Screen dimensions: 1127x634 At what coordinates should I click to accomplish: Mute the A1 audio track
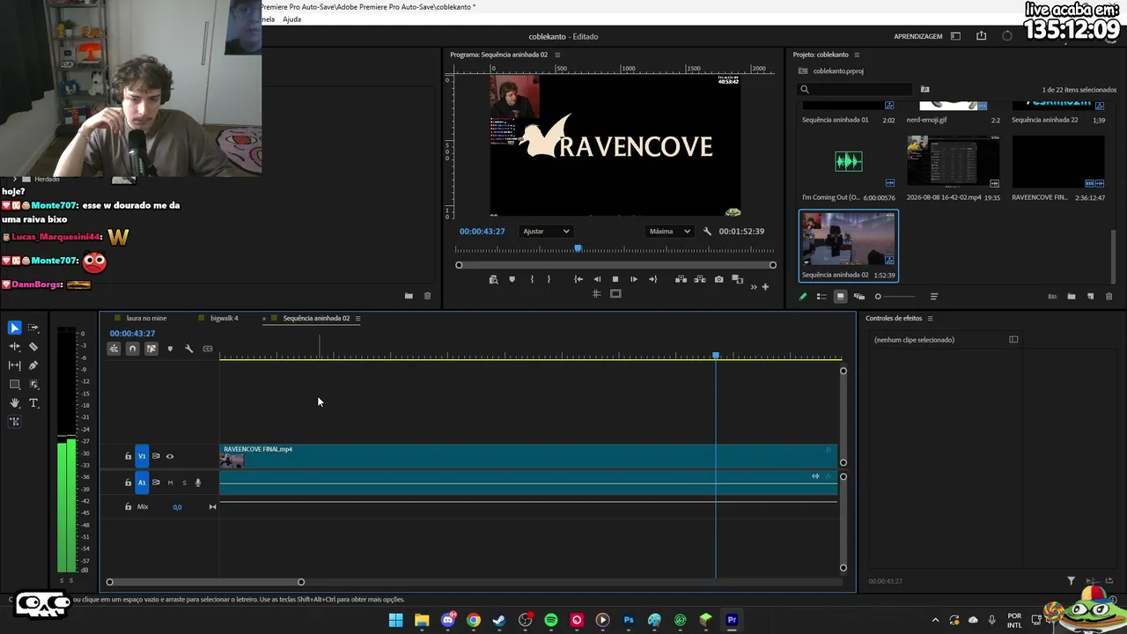coord(170,483)
